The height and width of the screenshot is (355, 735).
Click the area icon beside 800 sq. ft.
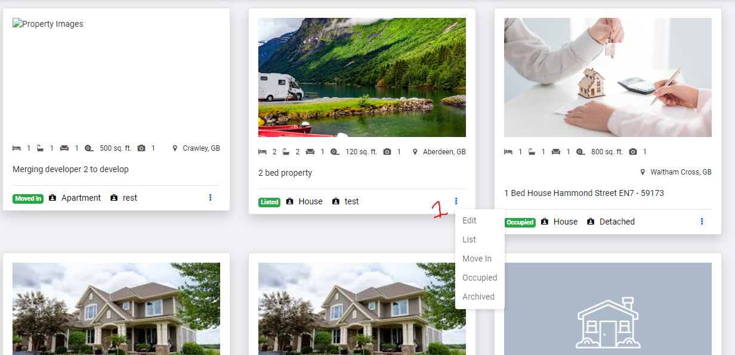click(x=580, y=151)
